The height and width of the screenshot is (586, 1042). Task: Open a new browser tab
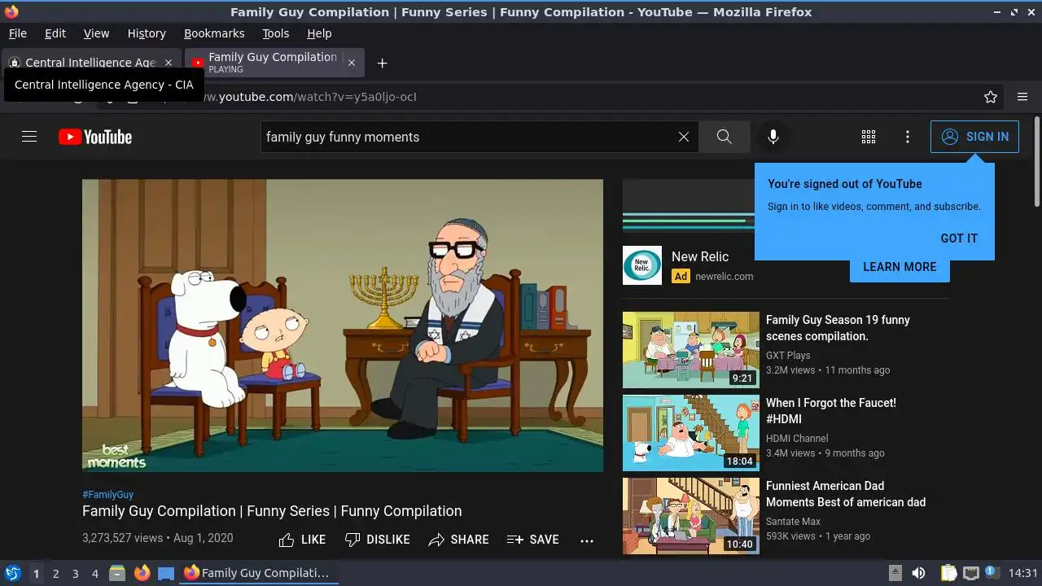tap(382, 63)
